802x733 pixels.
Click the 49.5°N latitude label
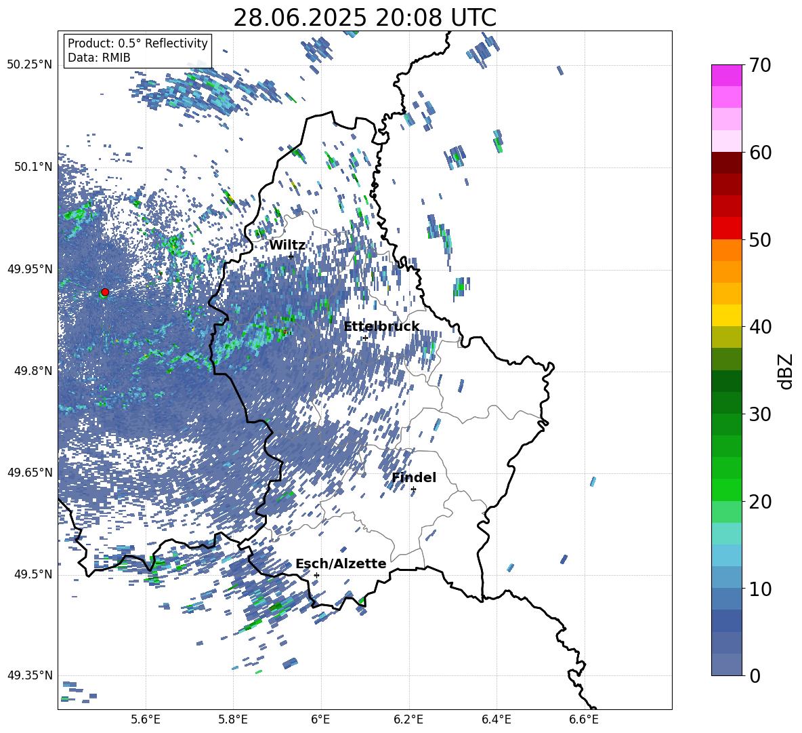click(33, 574)
